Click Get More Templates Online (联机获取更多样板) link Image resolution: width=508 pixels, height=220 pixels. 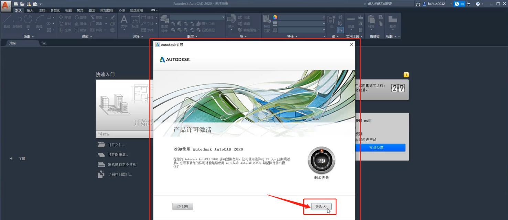coord(122,165)
